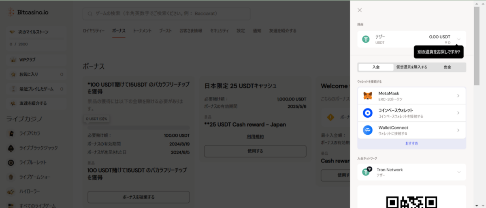Open the トーナメント tab
This screenshot has width=486, height=208.
142,31
